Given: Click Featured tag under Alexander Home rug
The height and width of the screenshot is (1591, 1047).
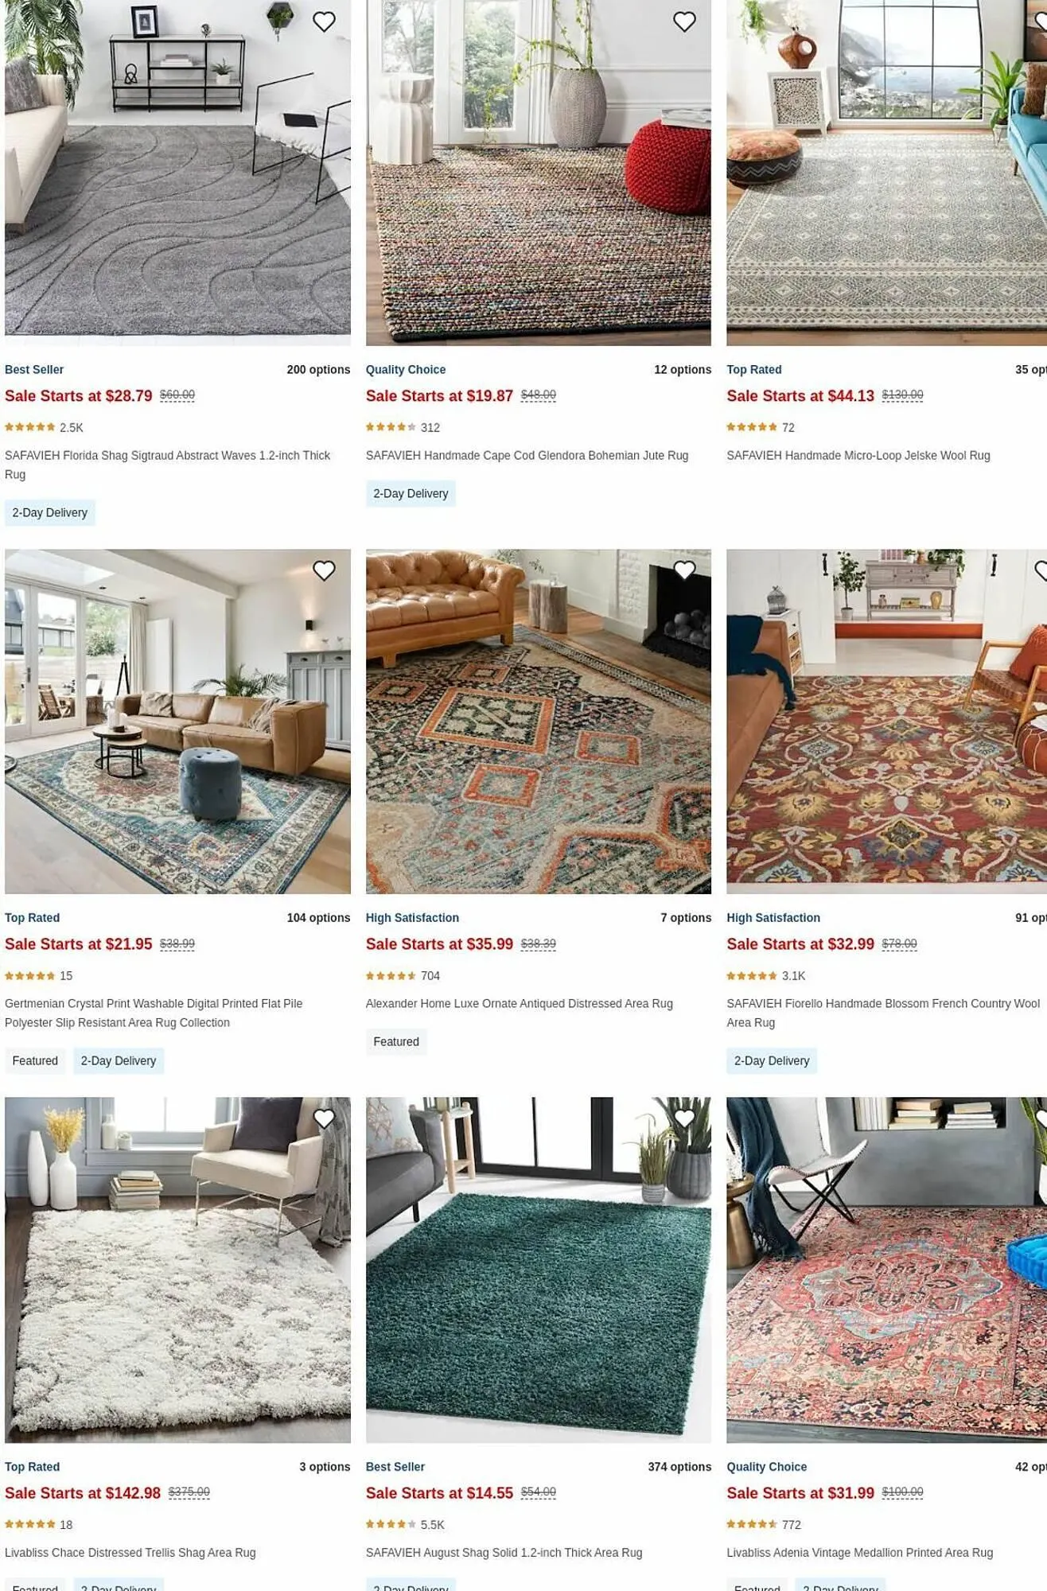Looking at the screenshot, I should click(396, 1042).
